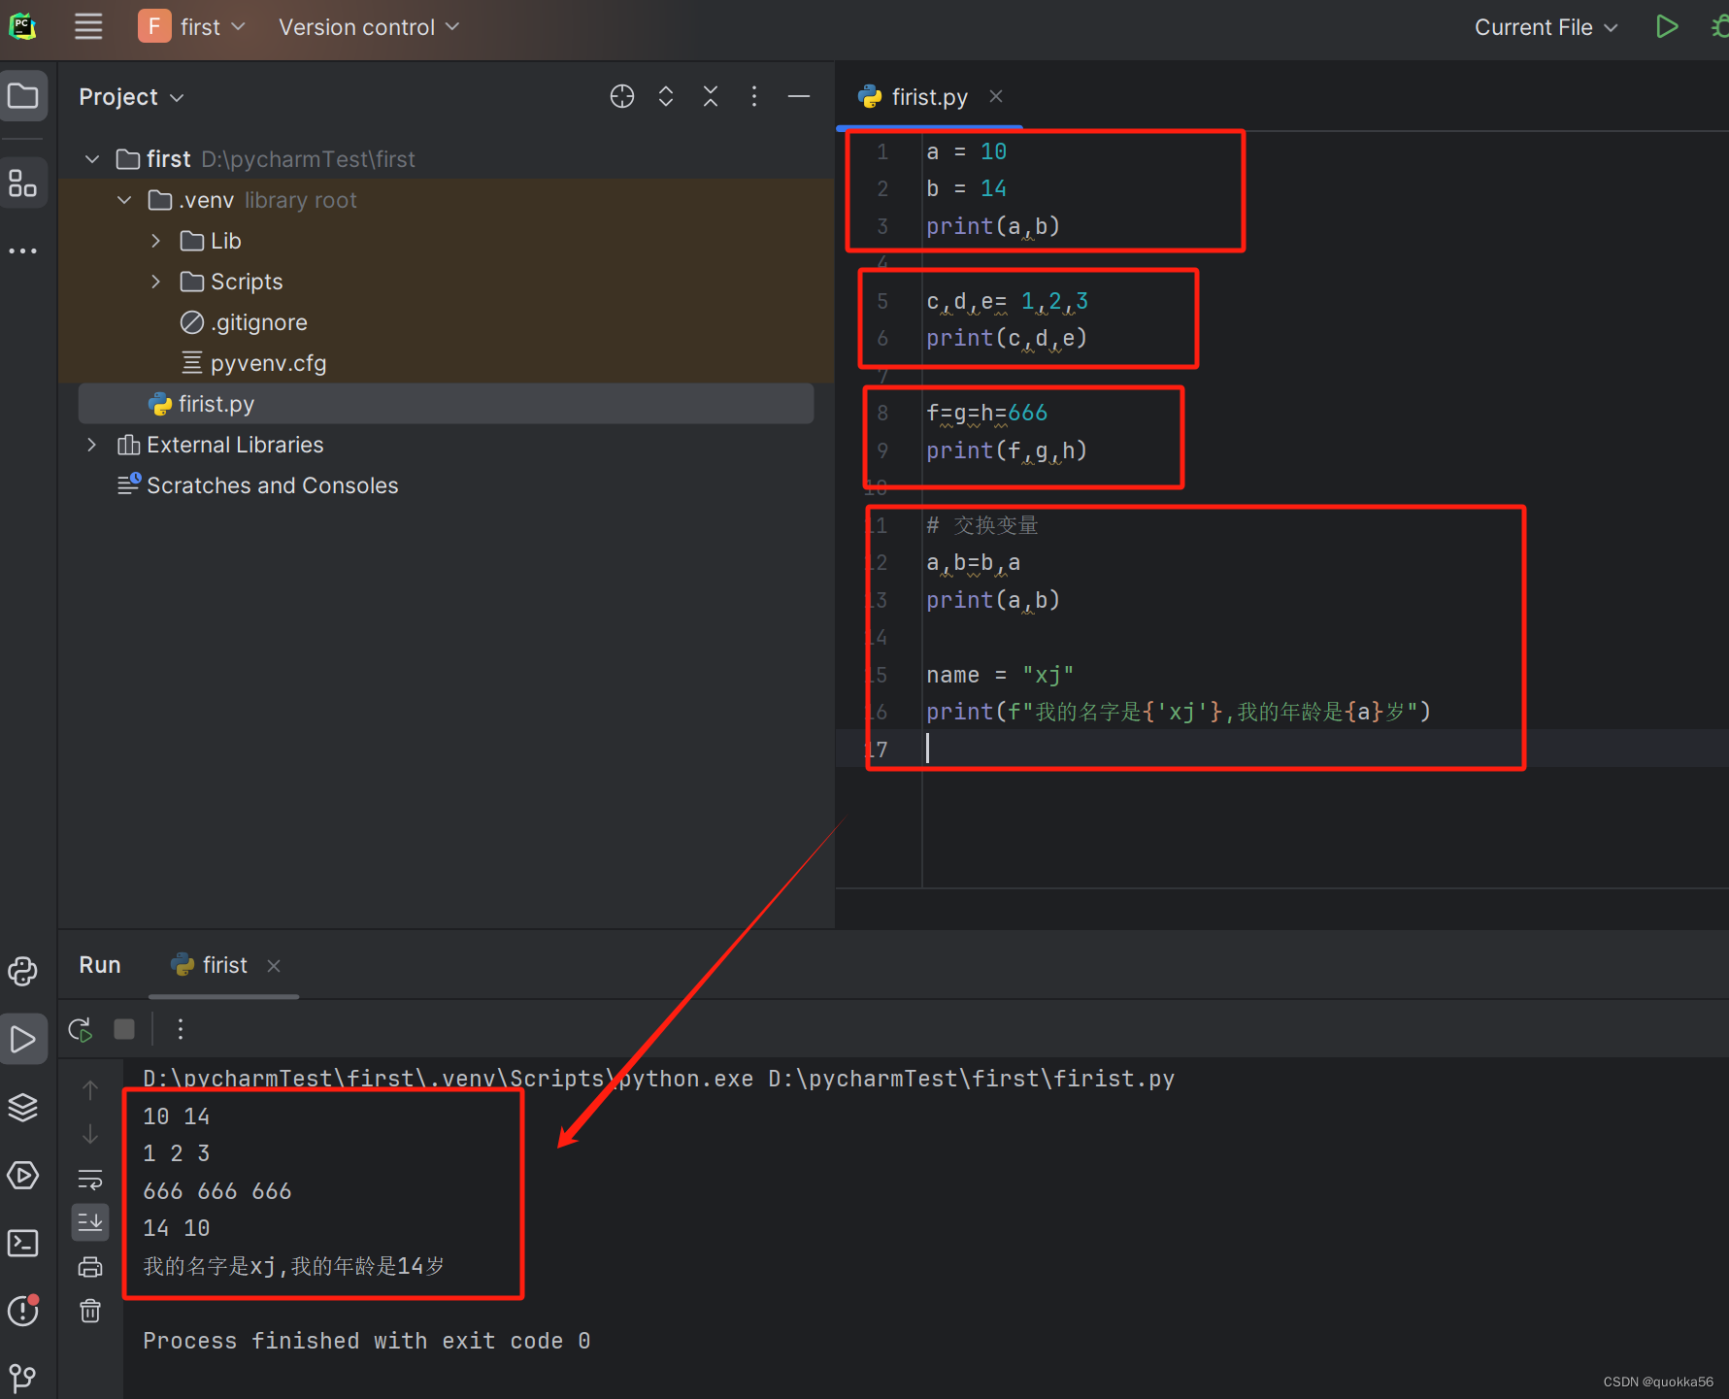Click the name = "xj" code line

click(x=999, y=675)
